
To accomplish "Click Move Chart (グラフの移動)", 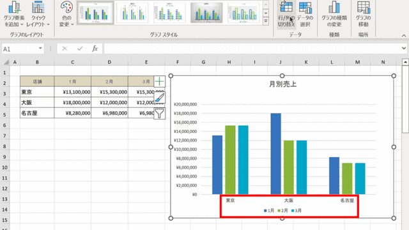I will (364, 14).
